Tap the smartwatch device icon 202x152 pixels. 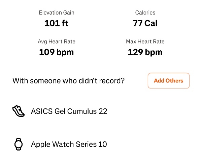[x=19, y=144]
